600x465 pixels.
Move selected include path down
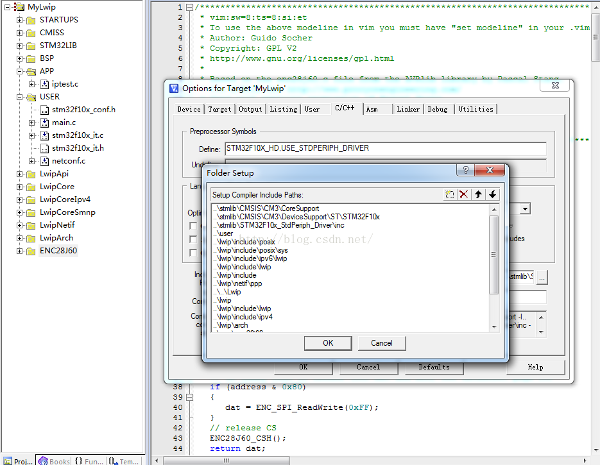coord(492,194)
